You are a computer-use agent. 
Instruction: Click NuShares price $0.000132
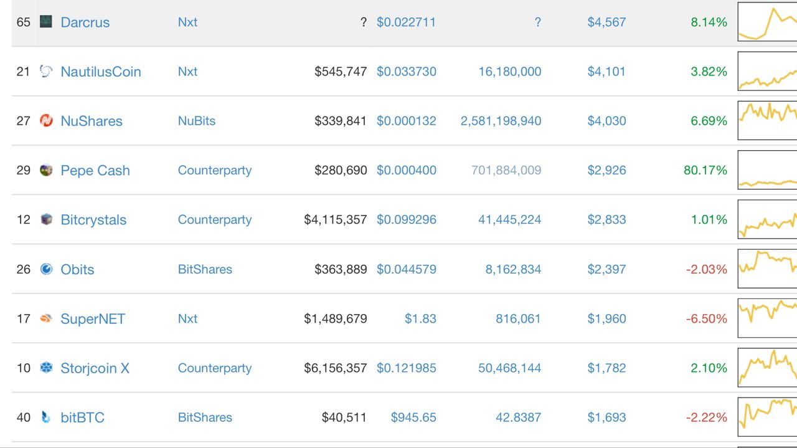pyautogui.click(x=407, y=120)
